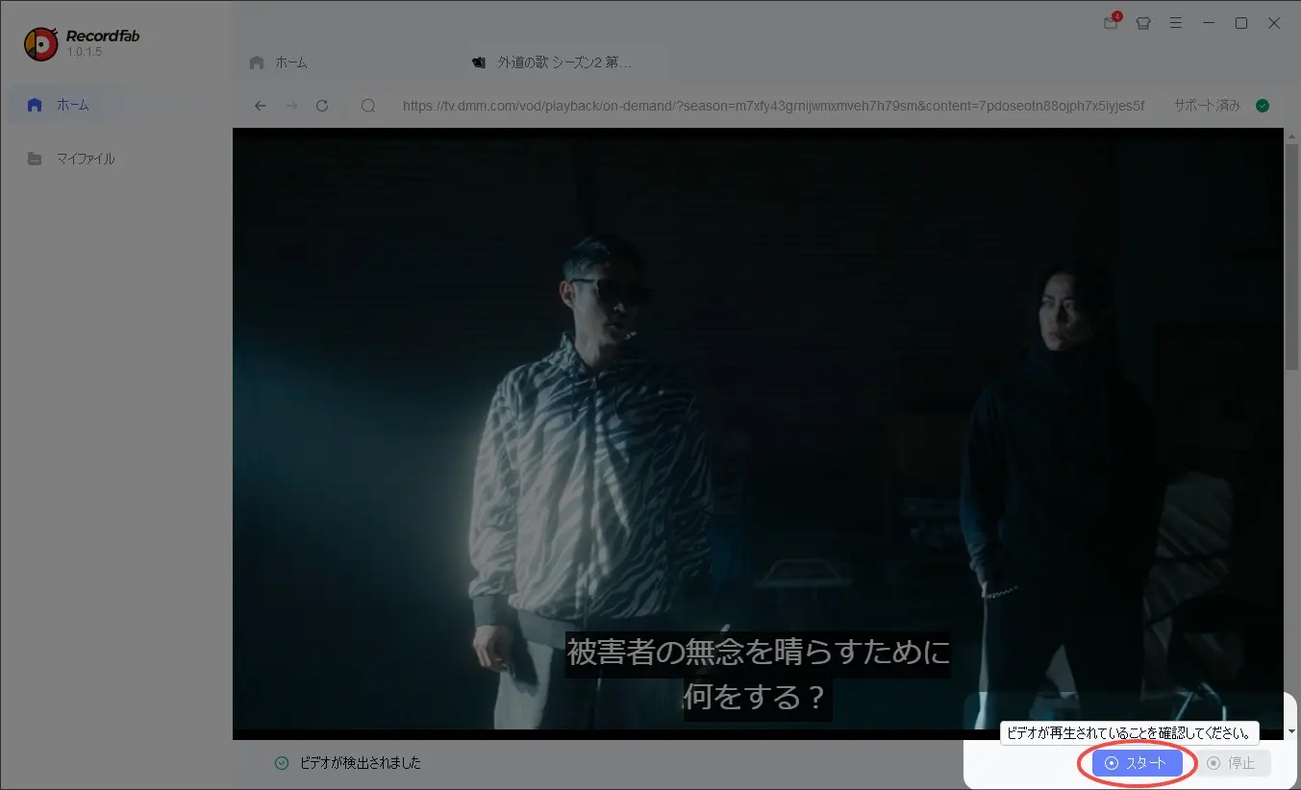The width and height of the screenshot is (1301, 790).
Task: Minimize the RecordFab window
Action: (1209, 23)
